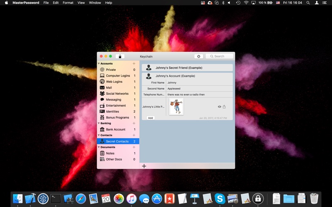Open the Apple menu

6,3
